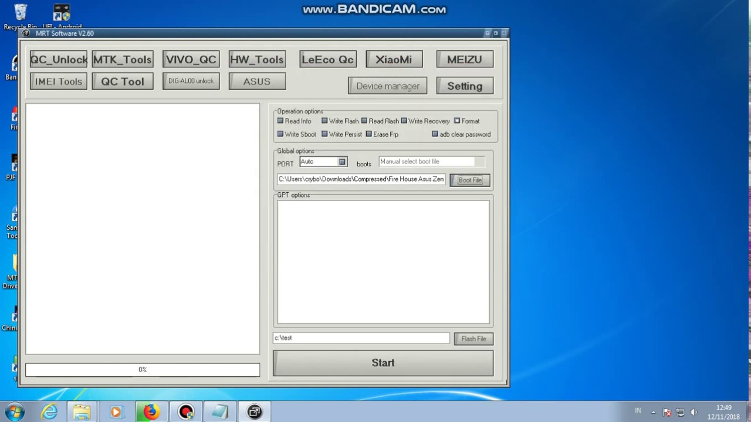Image resolution: width=751 pixels, height=422 pixels.
Task: Select the MRT Software taskbar icon
Action: (x=254, y=412)
